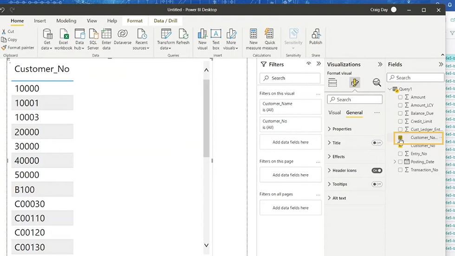
Task: Open the Insert ribbon tab
Action: tap(40, 21)
